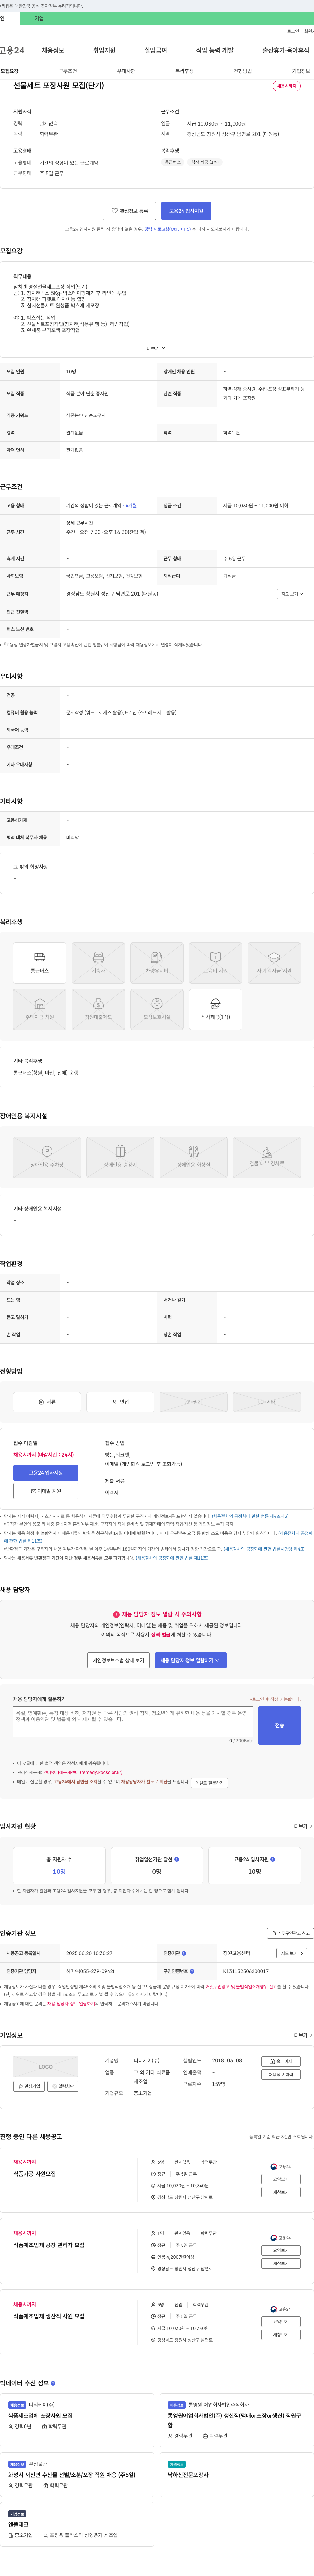Open 식품제조업체 공정 관리자 모집 listing
Image resolution: width=314 pixels, height=2576 pixels.
point(49,2245)
